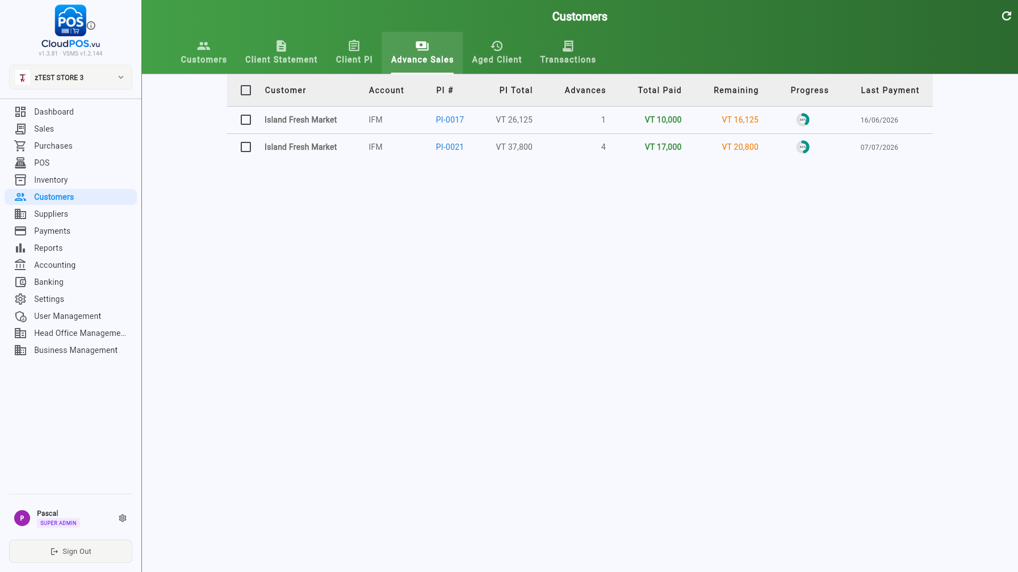Open Business Management in the sidebar
This screenshot has height=572, width=1018.
pyautogui.click(x=70, y=350)
